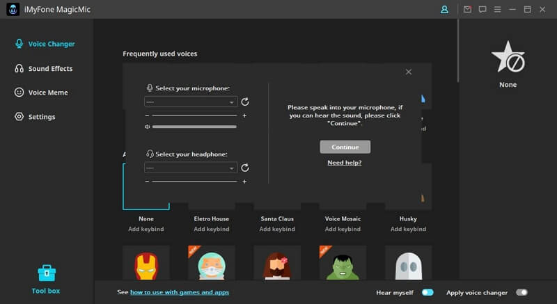Open the headphone selection dropdown

click(191, 168)
